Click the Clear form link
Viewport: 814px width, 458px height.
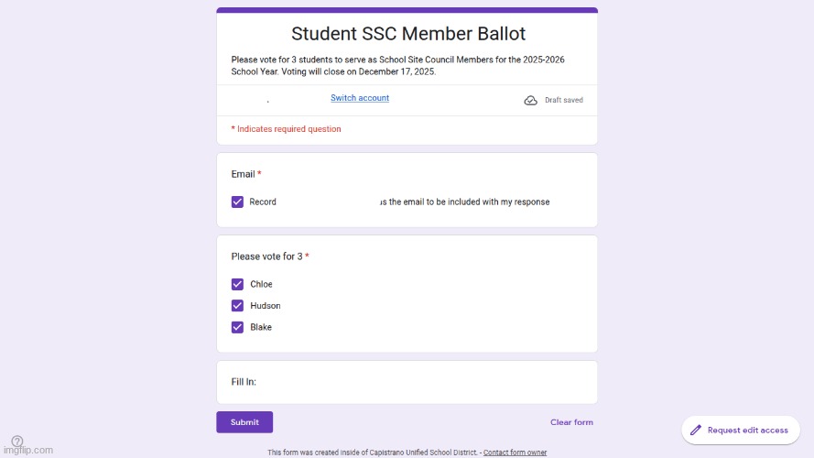click(571, 422)
